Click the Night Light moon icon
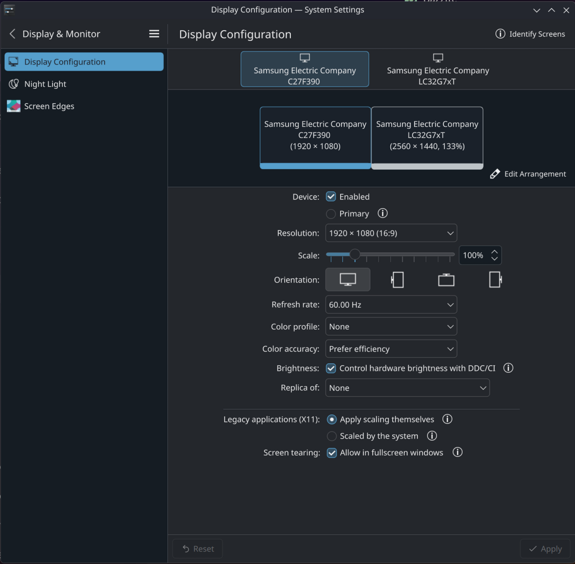The image size is (575, 564). pyautogui.click(x=13, y=84)
